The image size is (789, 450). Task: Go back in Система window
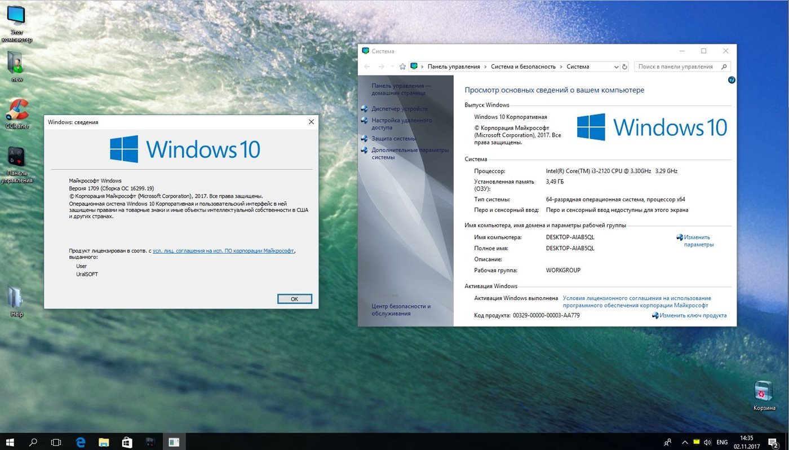coord(367,67)
